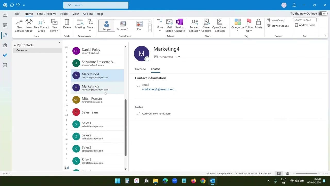Viewport: 330px width, 186px height.
Task: Open the Tasks clipboard icon in sidebar
Action: 5,45
